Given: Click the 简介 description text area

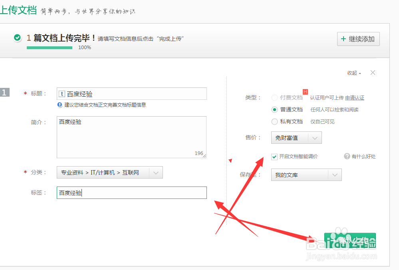Looking at the screenshot, I should (131, 137).
